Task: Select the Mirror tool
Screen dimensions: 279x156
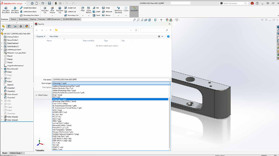Action: [x=106, y=15]
